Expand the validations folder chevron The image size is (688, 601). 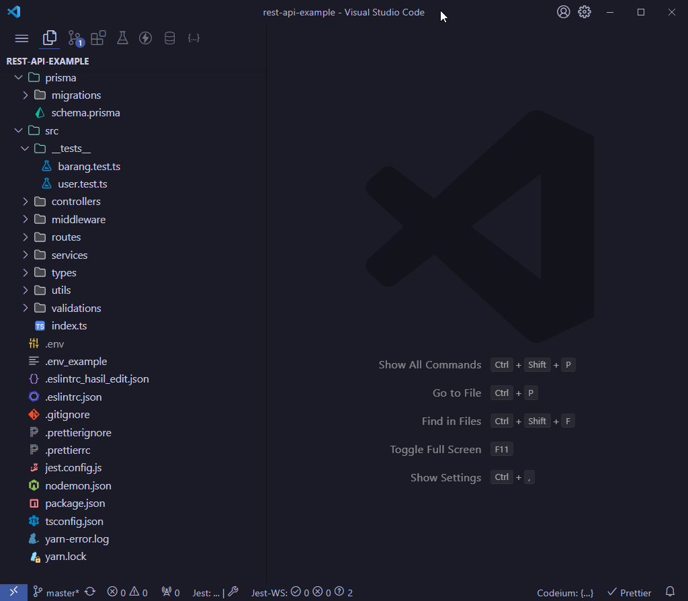click(x=26, y=308)
